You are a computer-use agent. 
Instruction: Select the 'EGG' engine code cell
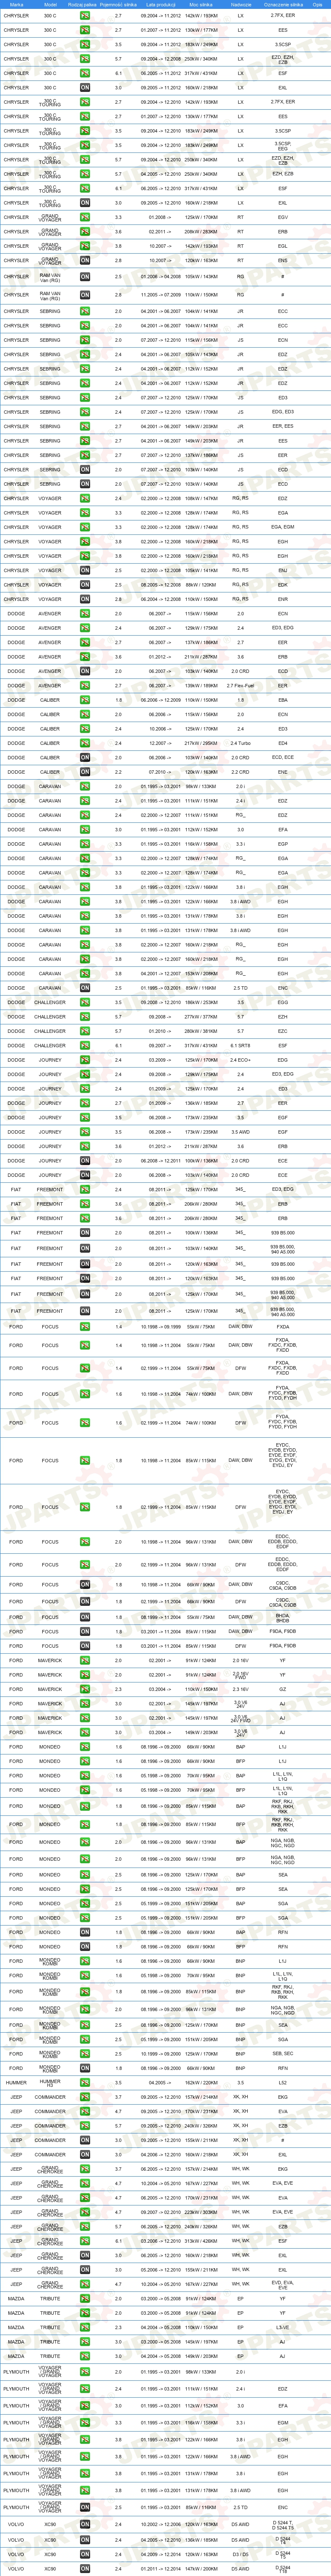tap(283, 1002)
